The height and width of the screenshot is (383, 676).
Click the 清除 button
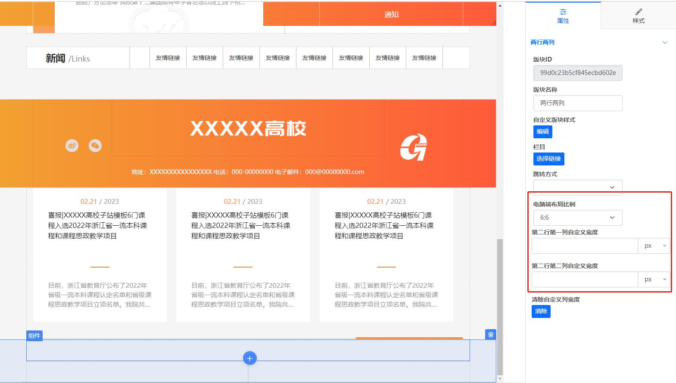click(541, 311)
